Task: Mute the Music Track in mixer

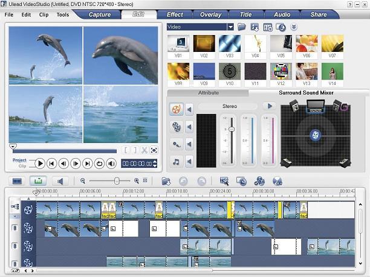Action: click(x=189, y=161)
